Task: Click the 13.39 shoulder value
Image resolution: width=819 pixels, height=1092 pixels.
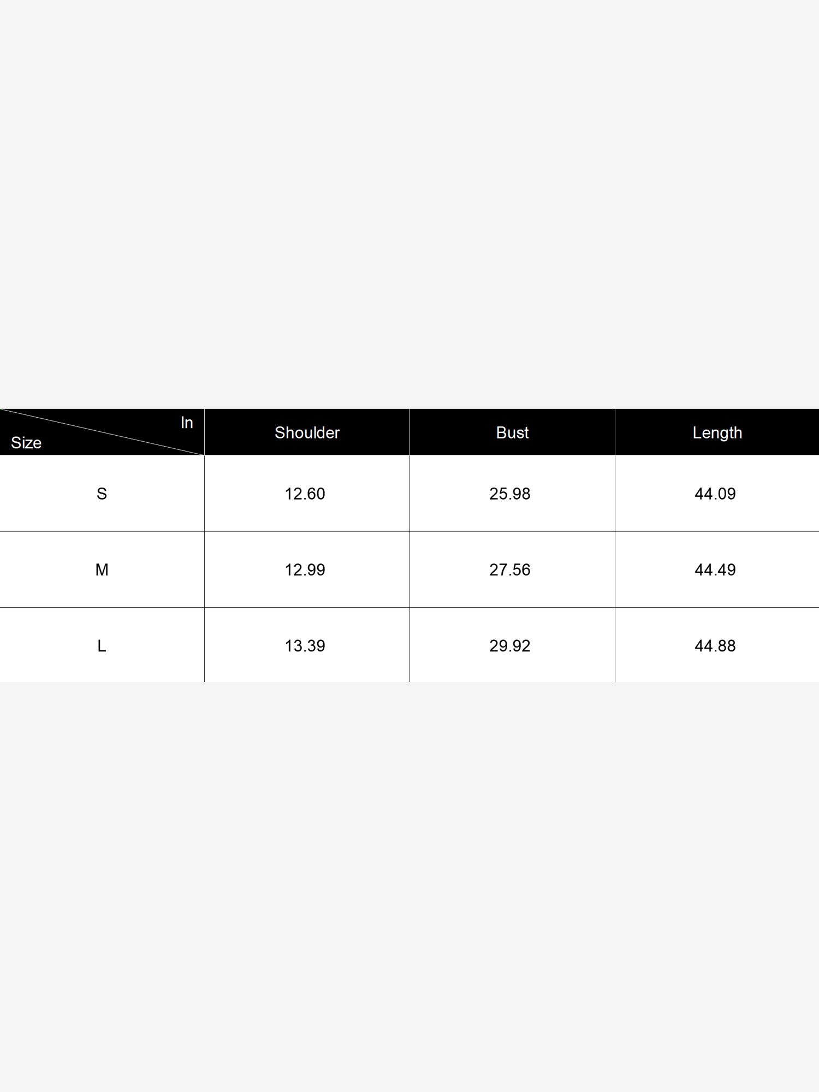Action: tap(305, 646)
